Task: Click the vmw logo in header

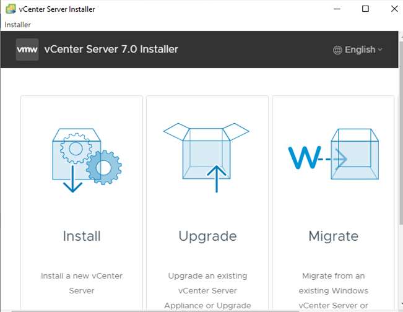Action: 27,50
